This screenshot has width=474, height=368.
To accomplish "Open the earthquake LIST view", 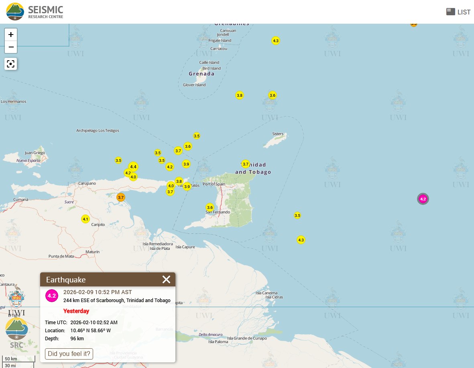I will click(458, 12).
